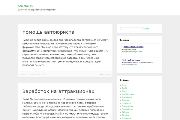Open the Интернет category

coord(127,97)
